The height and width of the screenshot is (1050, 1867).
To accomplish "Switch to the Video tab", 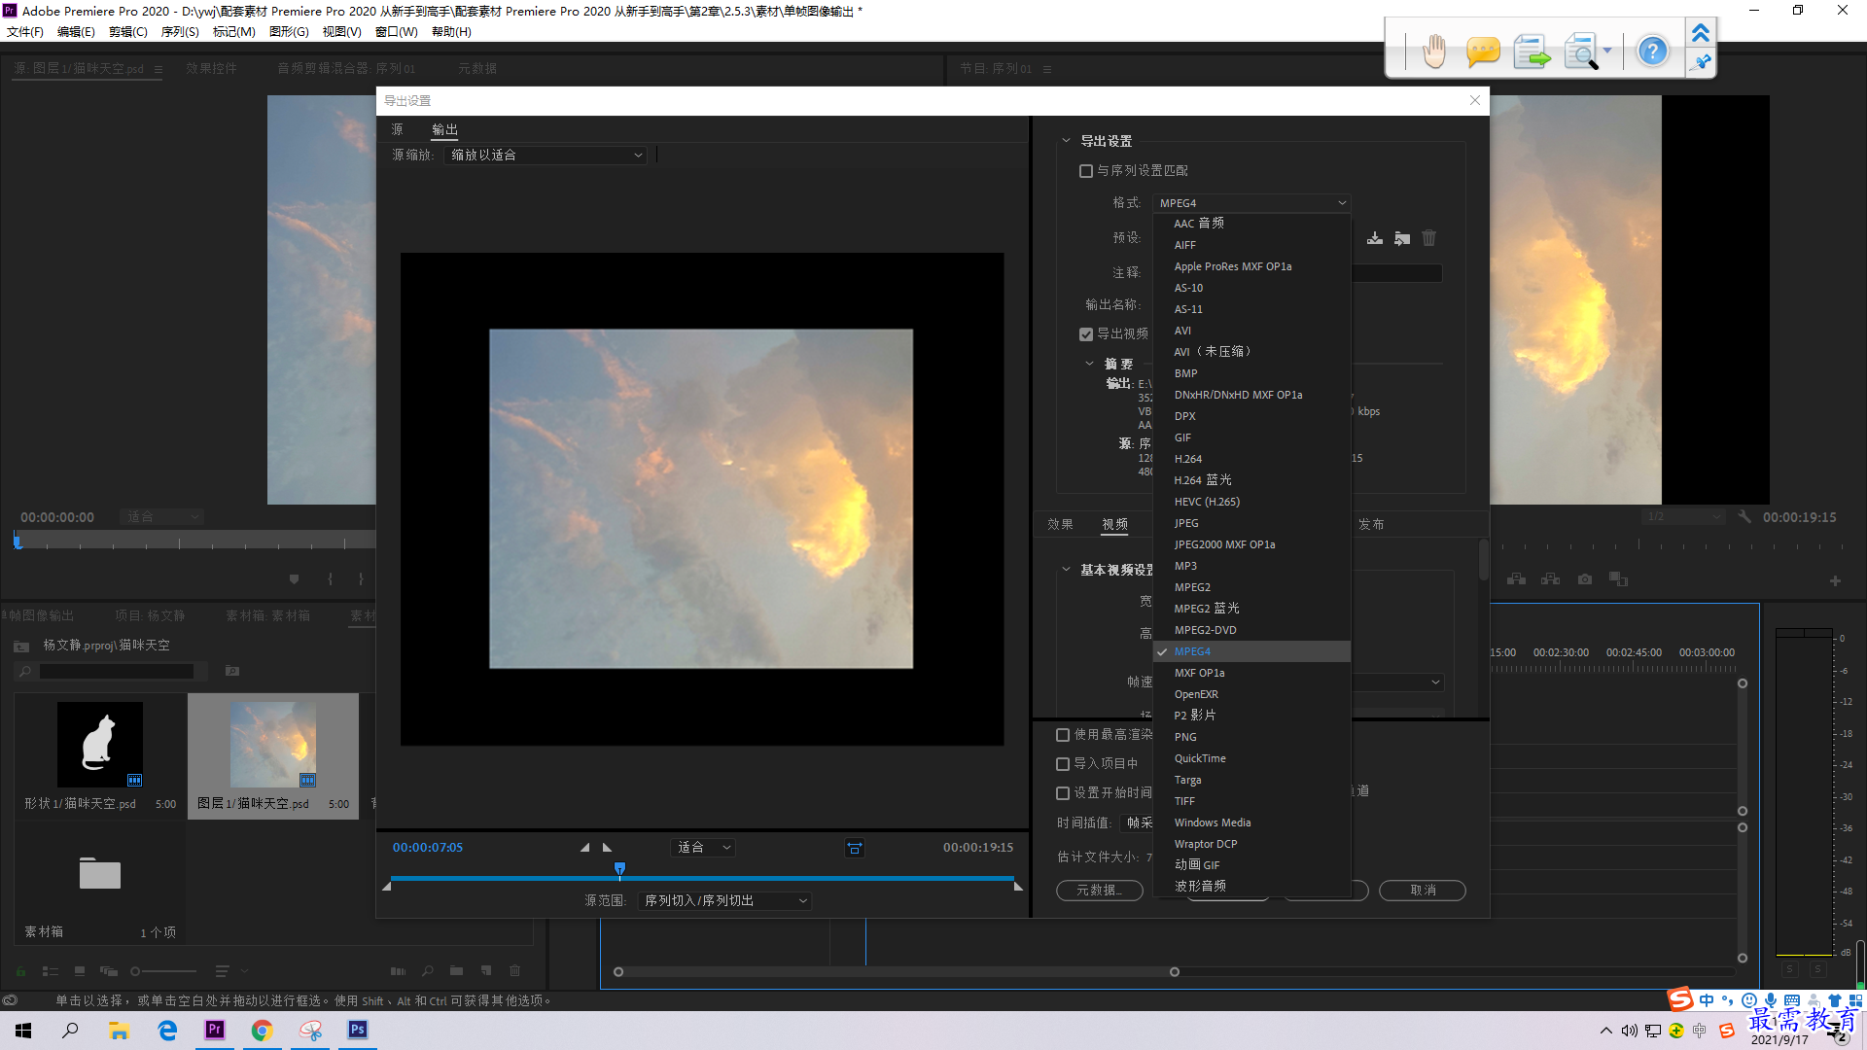I will coord(1115,525).
